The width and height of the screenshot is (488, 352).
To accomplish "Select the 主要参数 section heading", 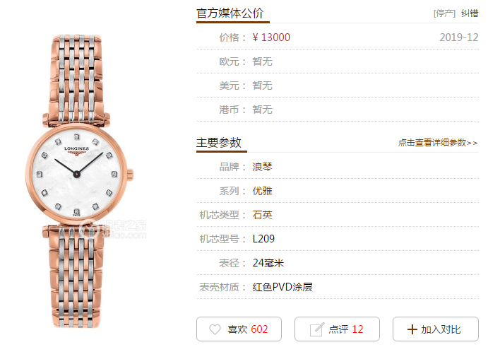I will 218,143.
